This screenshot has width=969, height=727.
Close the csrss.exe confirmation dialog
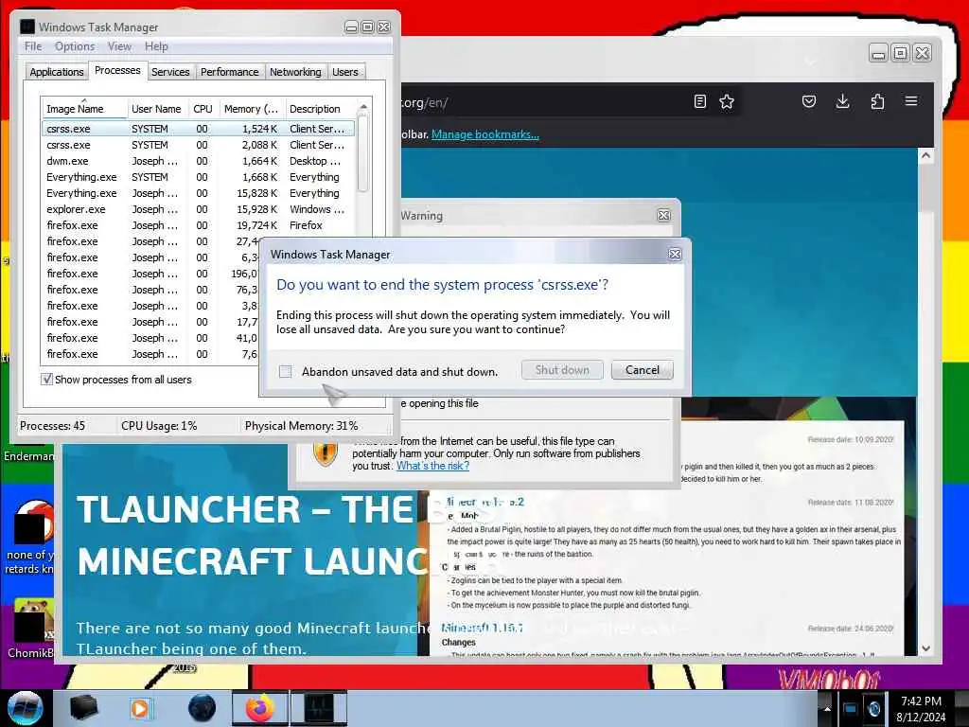coord(675,254)
